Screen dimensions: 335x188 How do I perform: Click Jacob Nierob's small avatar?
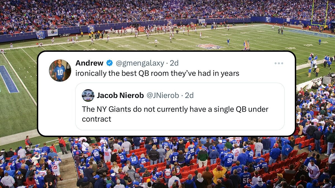88,96
